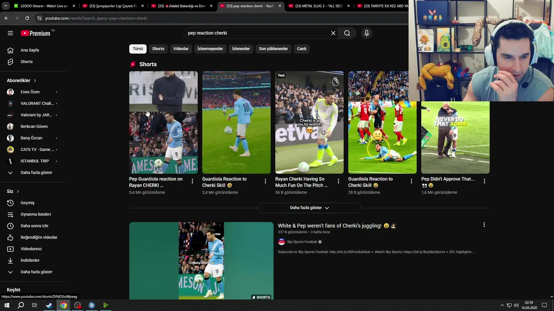Play Cherki is a joy to watch short

[x=309, y=122]
